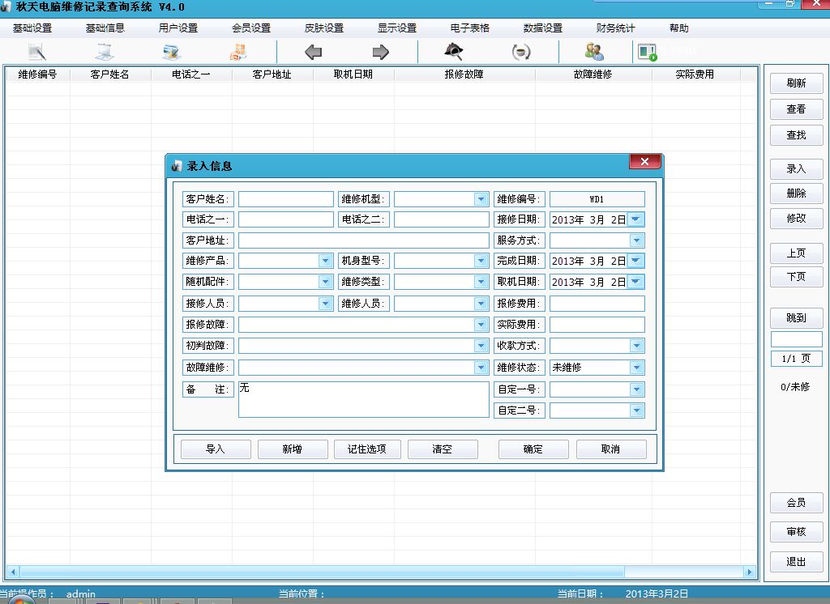The image size is (830, 604).
Task: Open the 数据设置 menu
Action: pos(542,28)
